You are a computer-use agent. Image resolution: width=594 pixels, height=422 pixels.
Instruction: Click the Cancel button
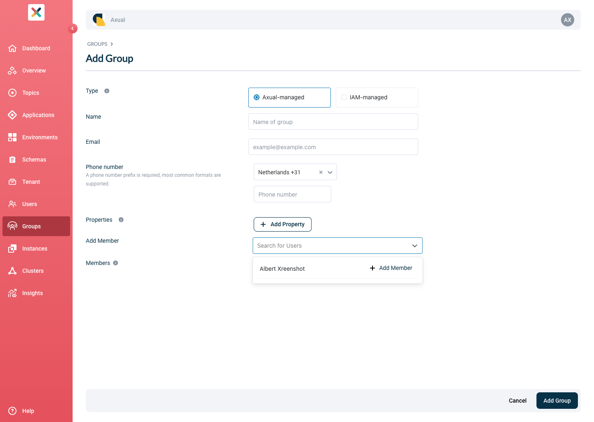click(x=518, y=401)
